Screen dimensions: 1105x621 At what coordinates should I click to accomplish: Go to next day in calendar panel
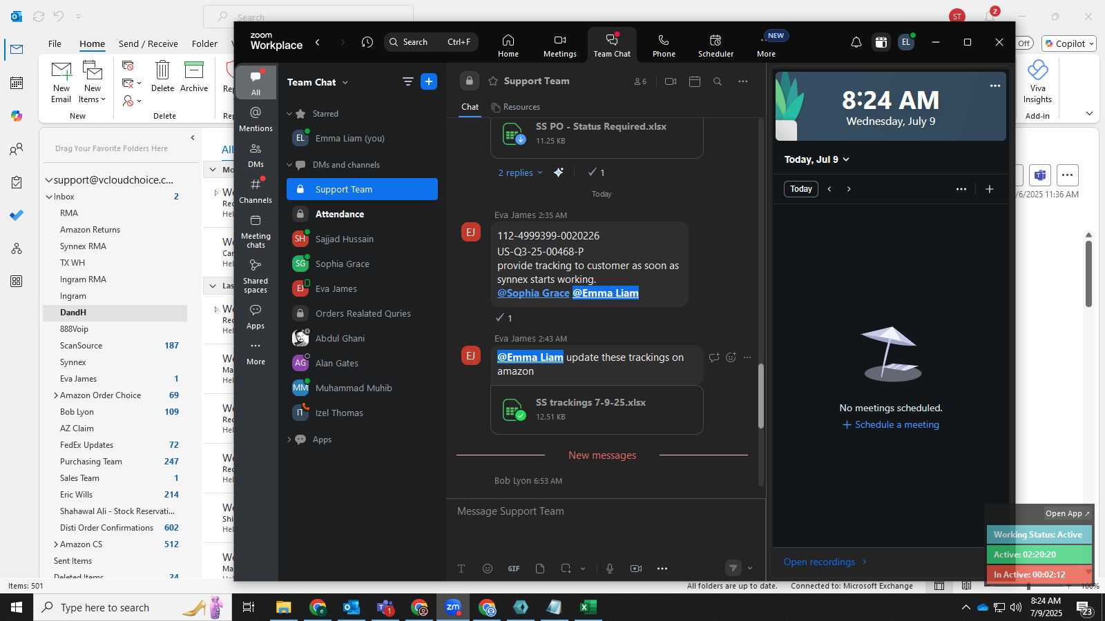(849, 189)
